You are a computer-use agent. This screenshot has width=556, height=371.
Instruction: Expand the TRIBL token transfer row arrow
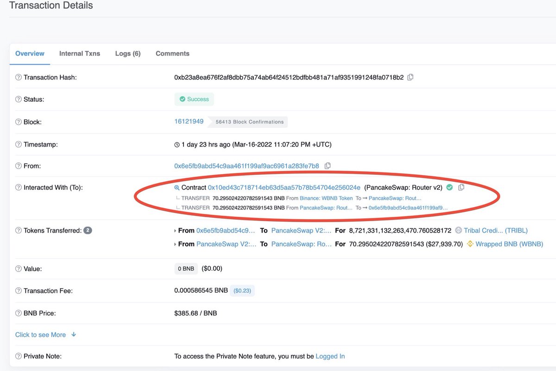pyautogui.click(x=175, y=231)
